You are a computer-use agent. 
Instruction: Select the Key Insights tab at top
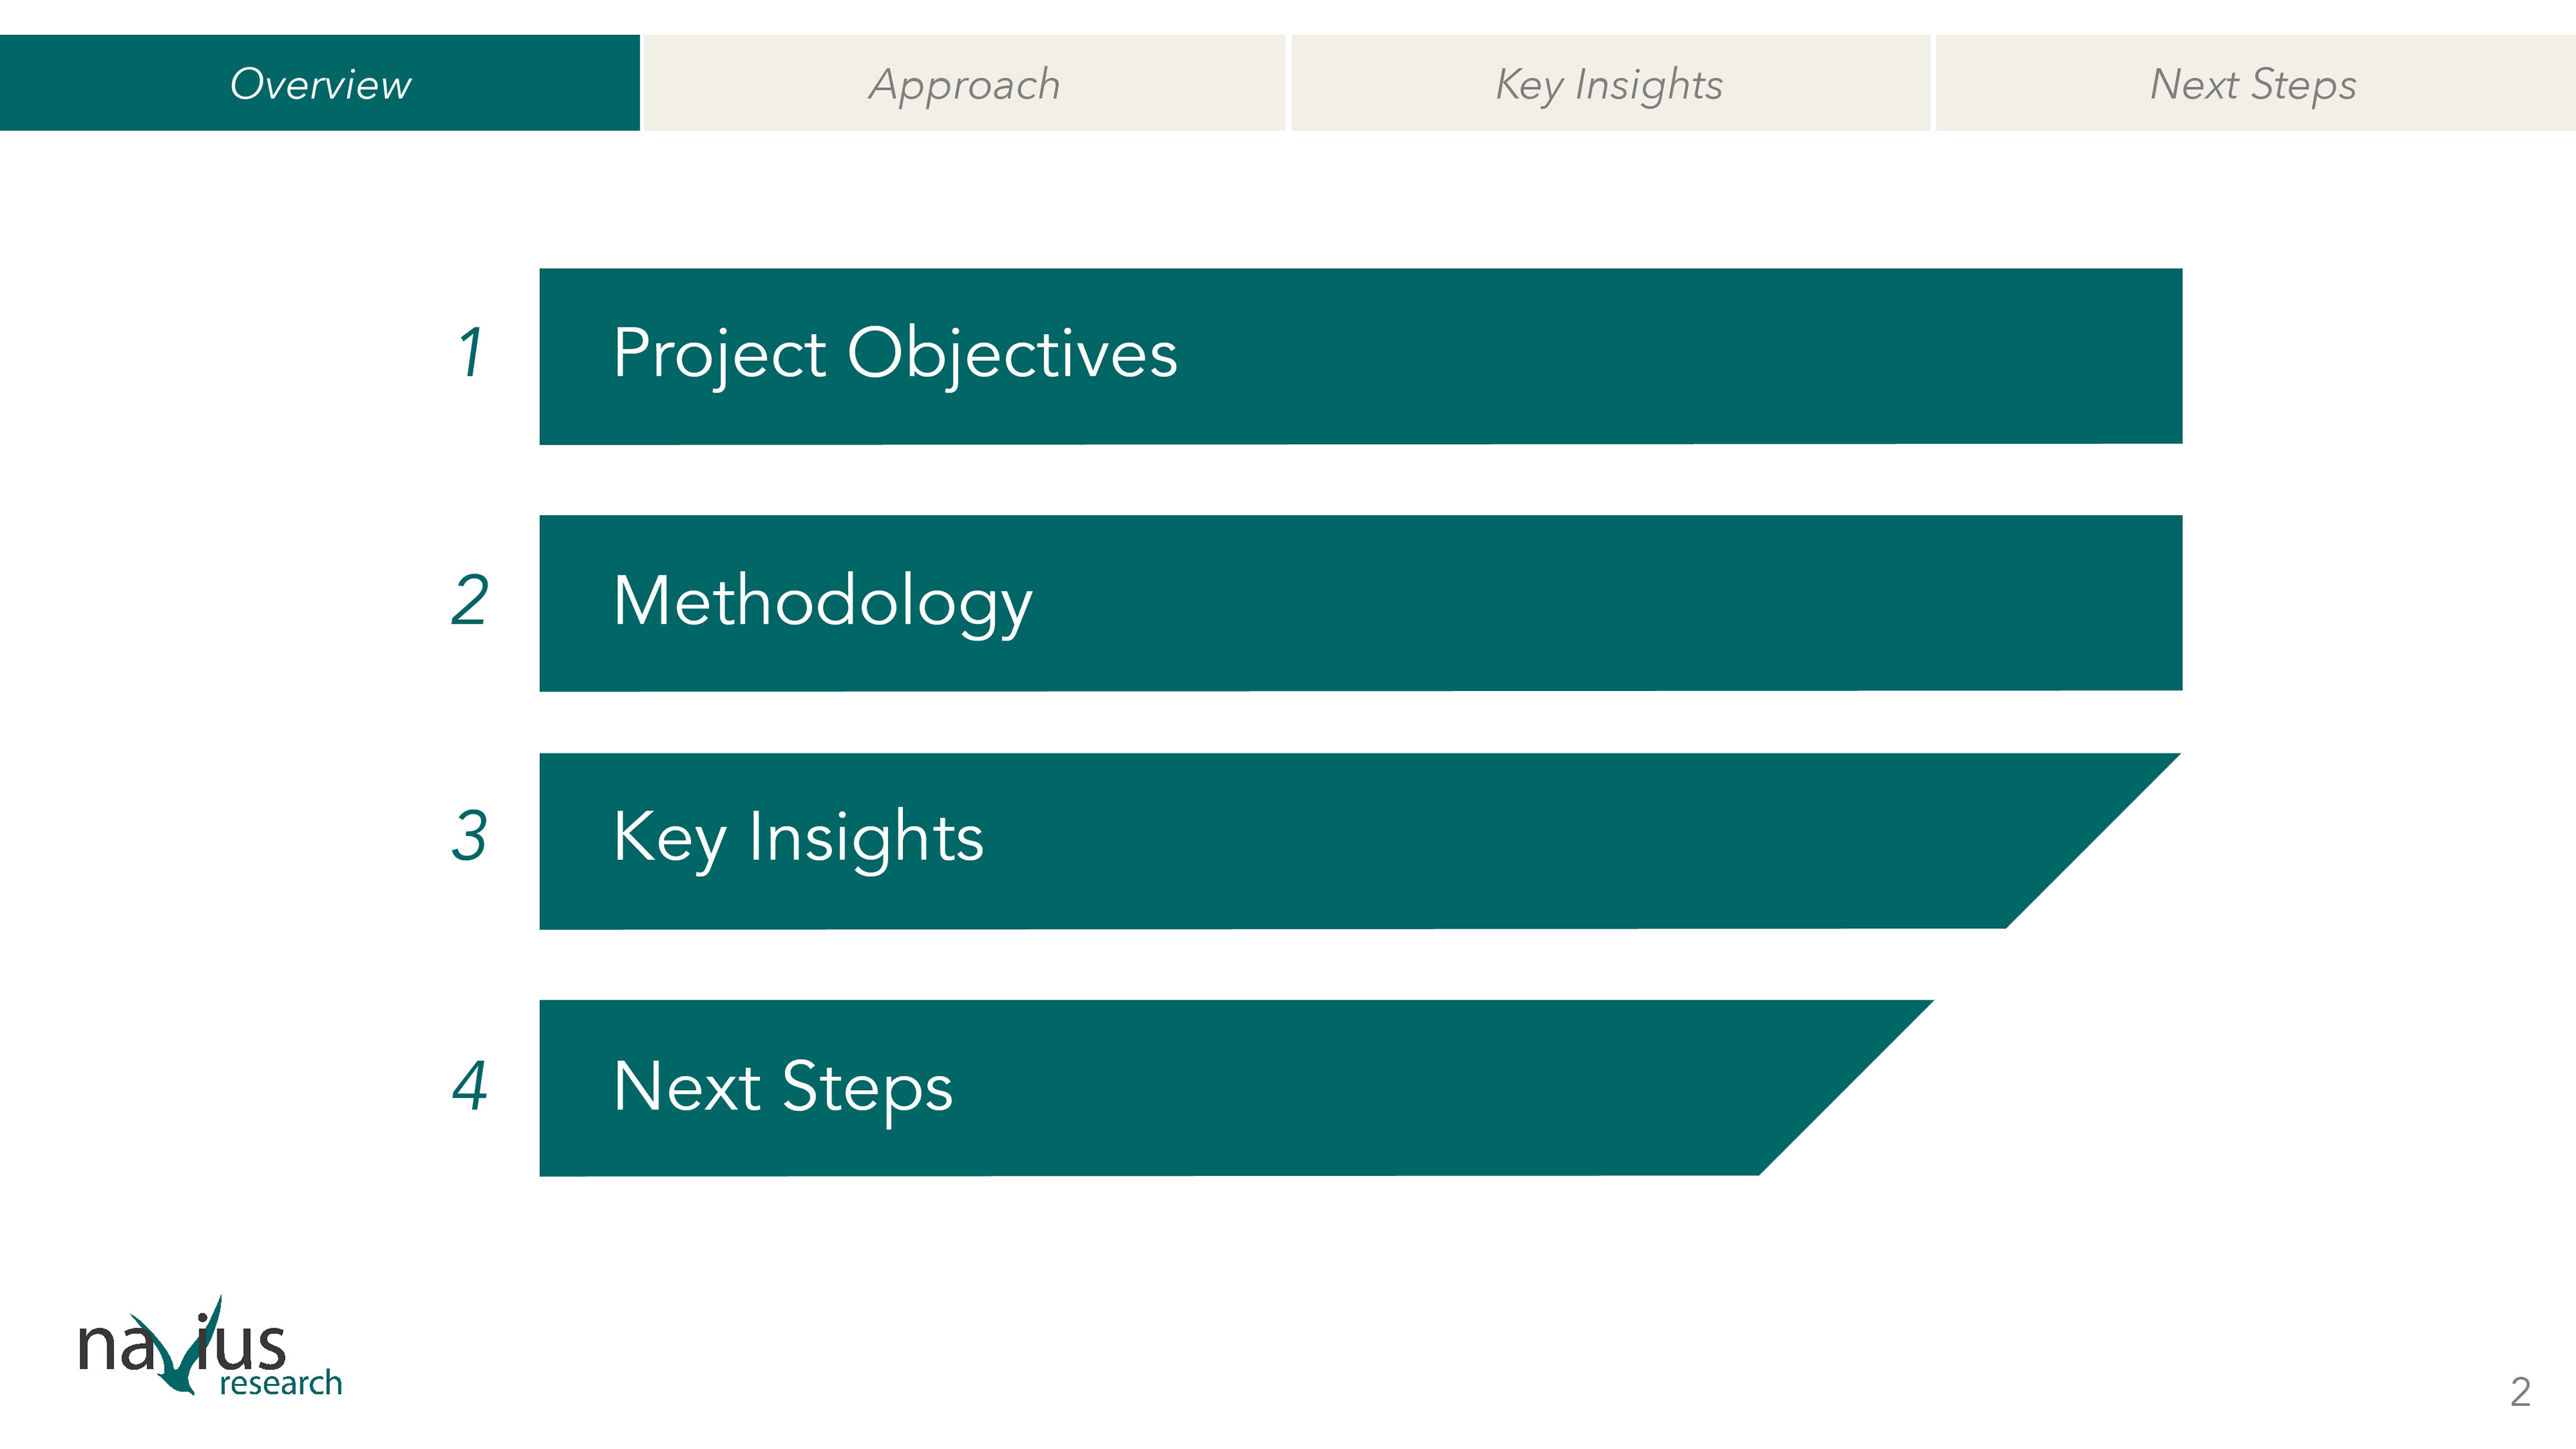(x=1609, y=84)
